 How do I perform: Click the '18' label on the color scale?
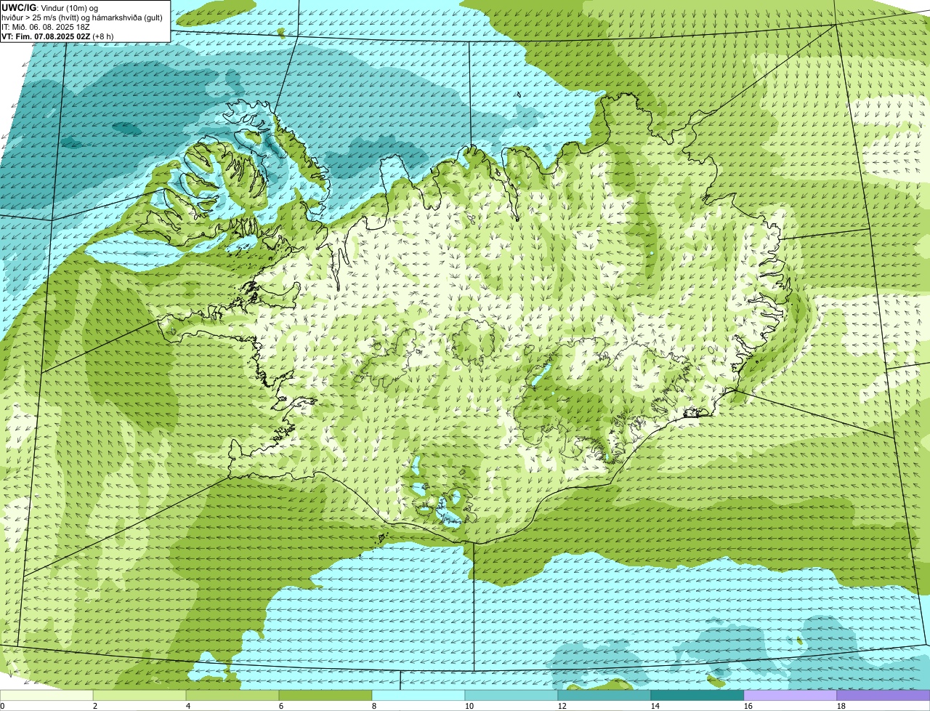click(841, 706)
